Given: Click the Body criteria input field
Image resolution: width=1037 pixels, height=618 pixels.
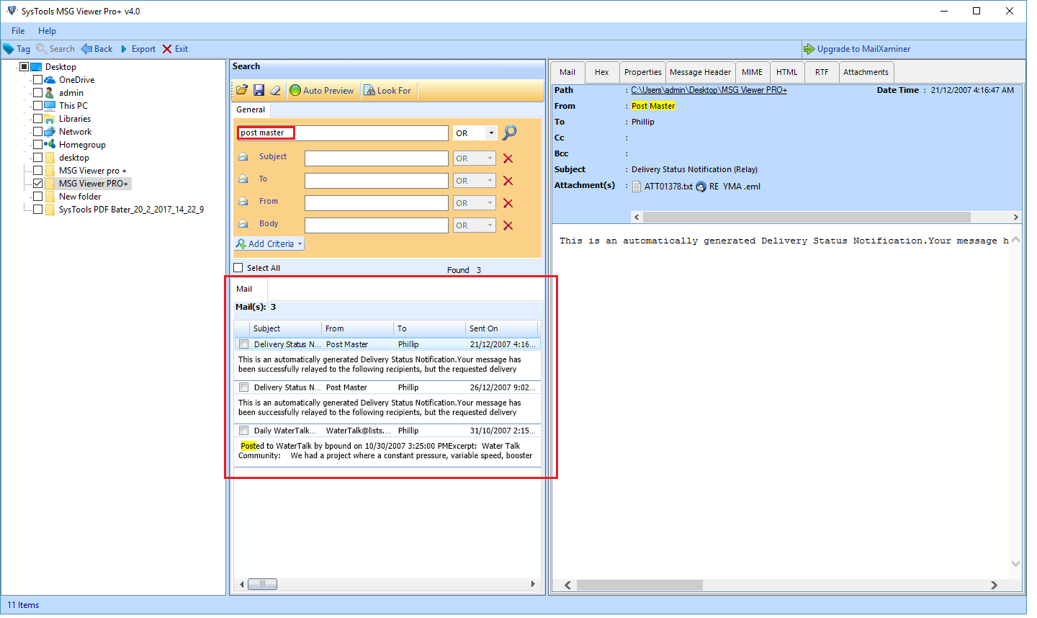Looking at the screenshot, I should (377, 225).
